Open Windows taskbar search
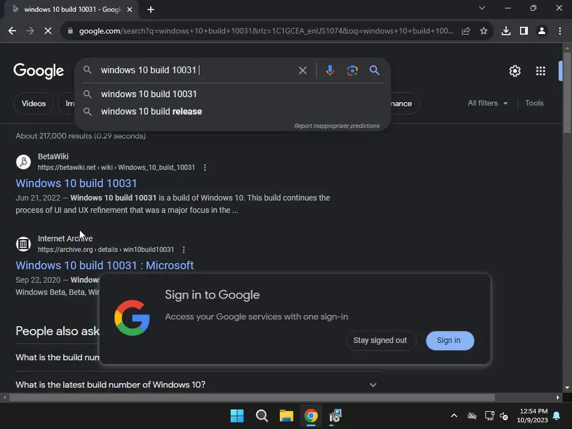The height and width of the screenshot is (429, 572). (262, 416)
